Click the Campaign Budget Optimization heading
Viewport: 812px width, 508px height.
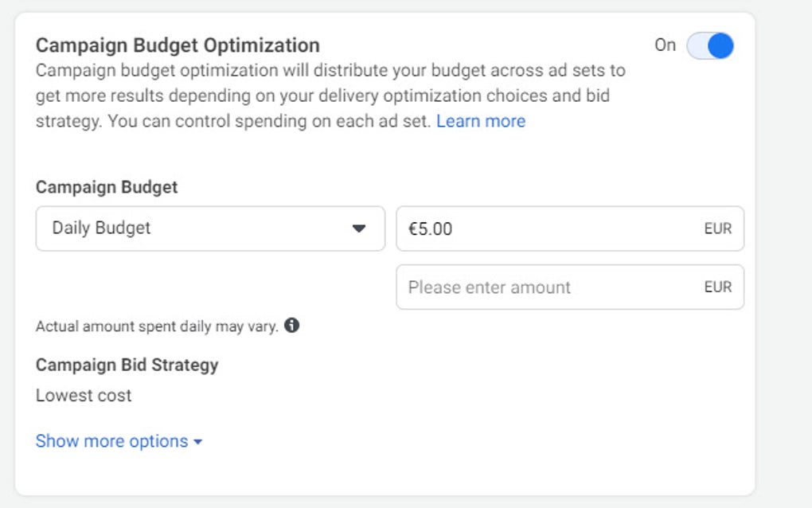(x=178, y=45)
